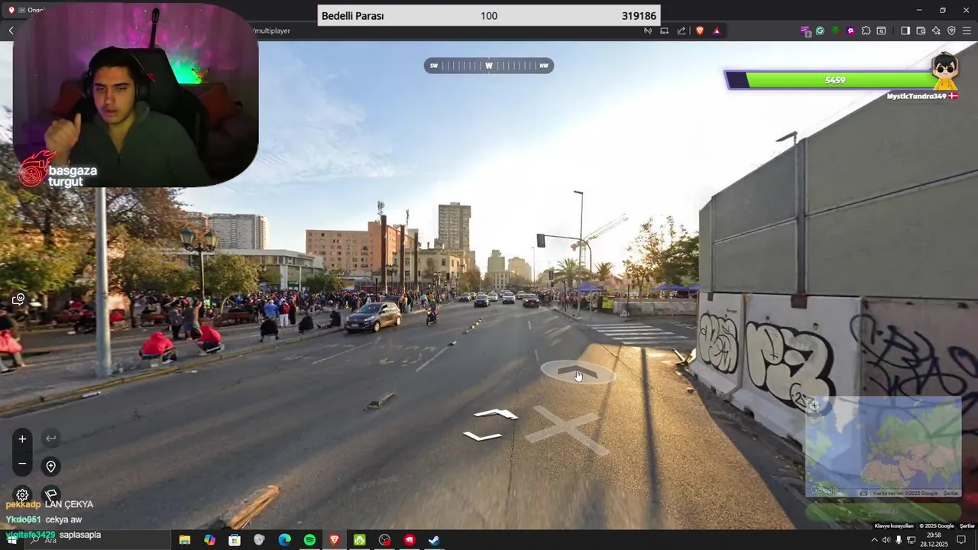This screenshot has width=978, height=550.
Task: Open the browser hamburger menu
Action: (x=967, y=31)
